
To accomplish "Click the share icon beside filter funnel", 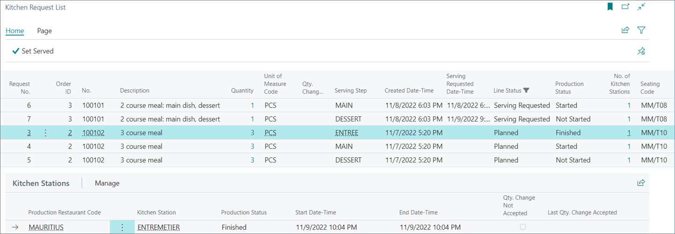I will click(625, 30).
